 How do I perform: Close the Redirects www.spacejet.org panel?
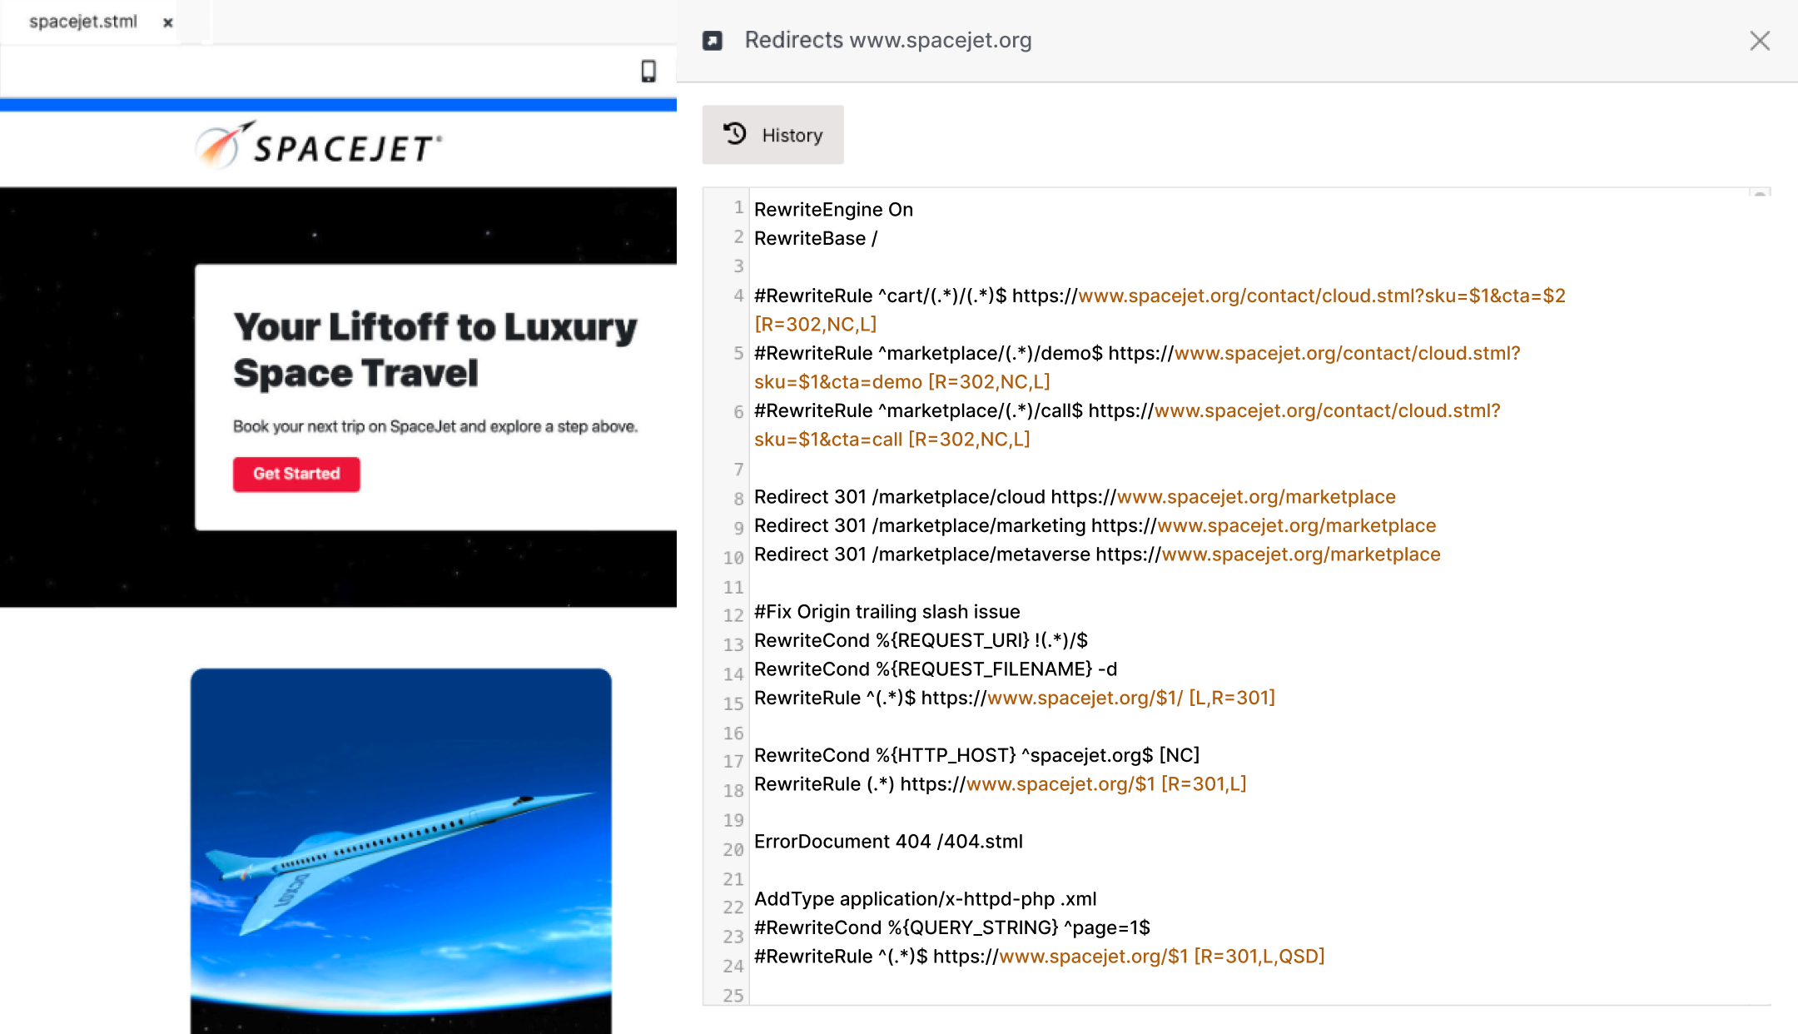coord(1760,41)
